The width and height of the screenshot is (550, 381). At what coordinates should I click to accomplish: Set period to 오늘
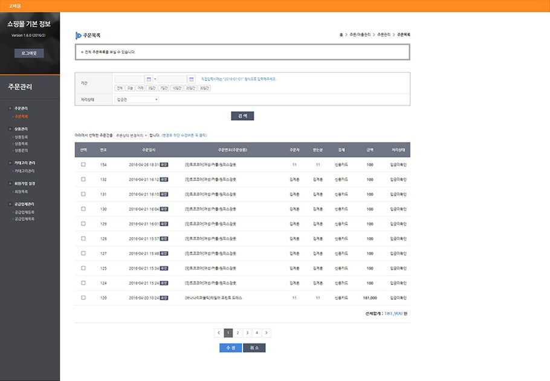(x=130, y=88)
